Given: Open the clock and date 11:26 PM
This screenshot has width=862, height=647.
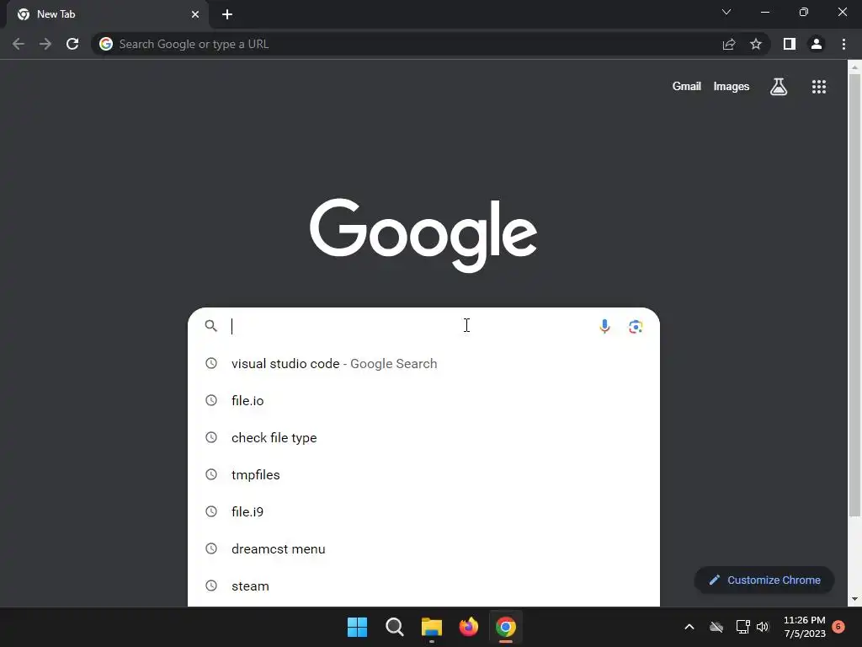Looking at the screenshot, I should click(x=804, y=627).
